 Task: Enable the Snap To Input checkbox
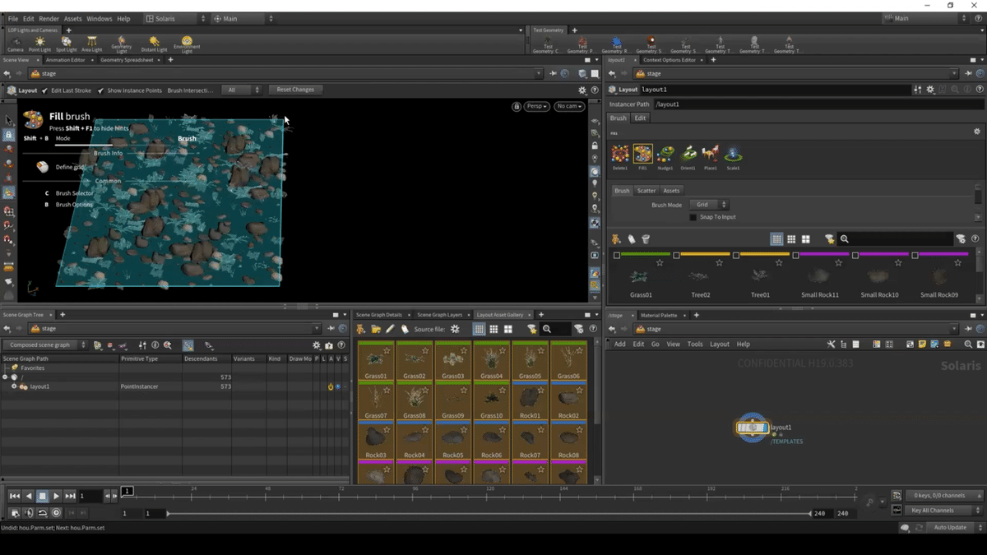coord(693,217)
